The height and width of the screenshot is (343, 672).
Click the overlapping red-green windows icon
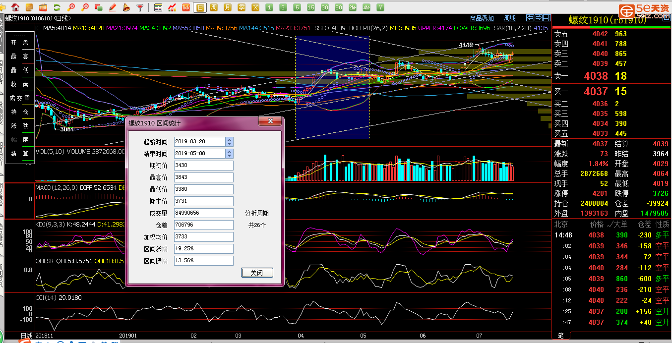99,7
